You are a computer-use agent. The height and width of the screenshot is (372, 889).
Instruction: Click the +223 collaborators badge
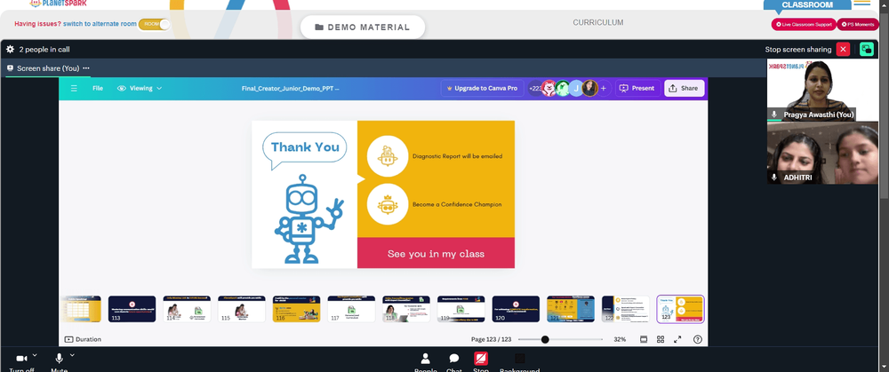coord(534,88)
